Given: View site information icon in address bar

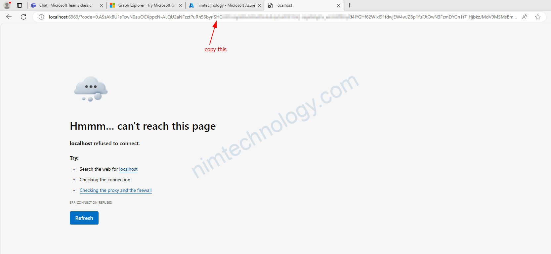Looking at the screenshot, I should (x=41, y=17).
